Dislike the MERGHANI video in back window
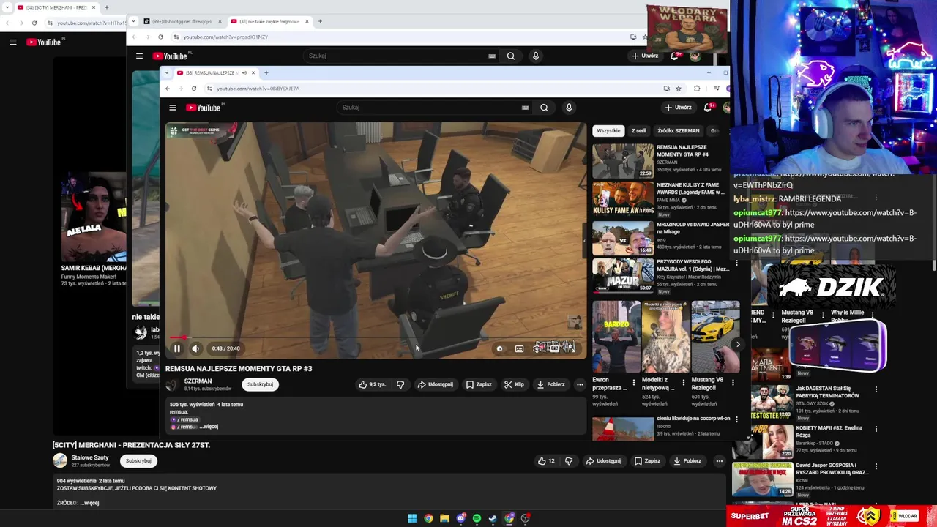The image size is (937, 527). click(x=569, y=461)
